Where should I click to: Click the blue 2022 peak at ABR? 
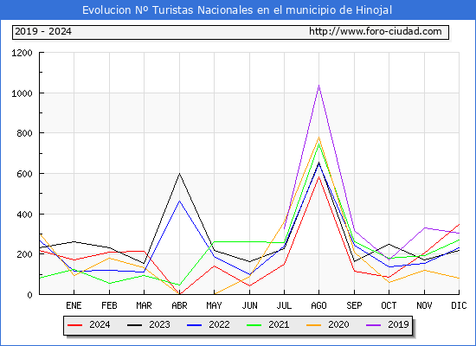179,201
